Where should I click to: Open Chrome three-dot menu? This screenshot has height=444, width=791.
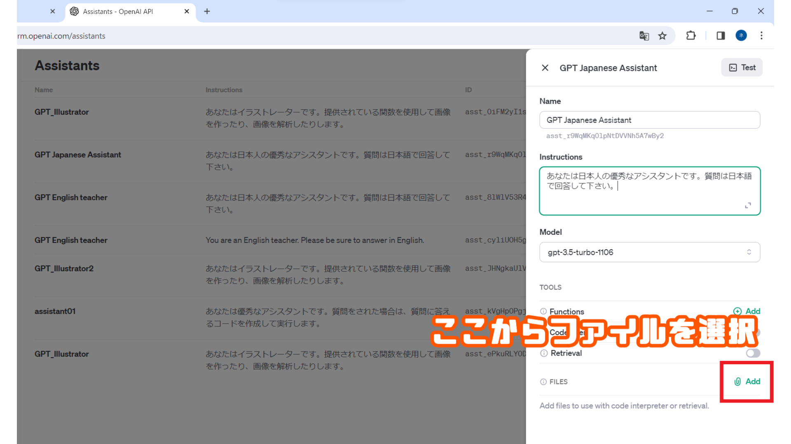[x=761, y=36]
